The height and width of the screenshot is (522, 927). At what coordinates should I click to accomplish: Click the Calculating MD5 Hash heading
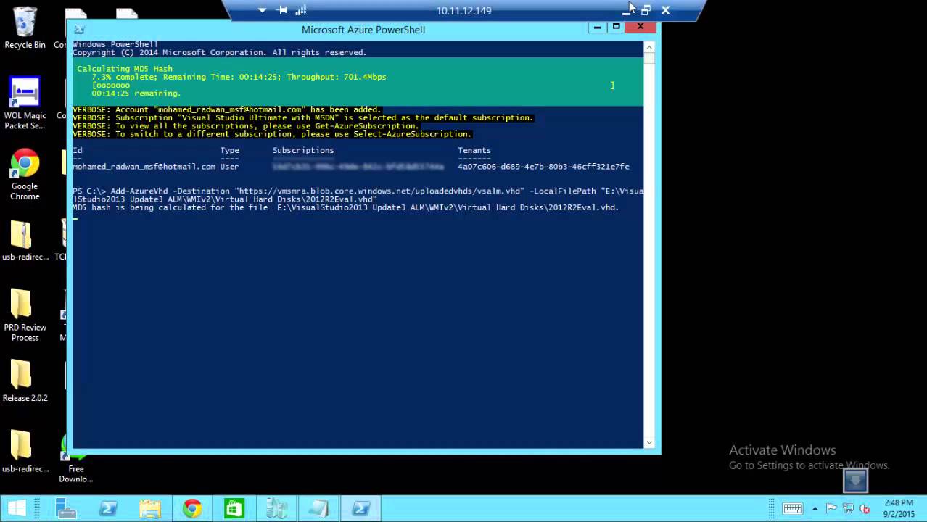pos(125,69)
